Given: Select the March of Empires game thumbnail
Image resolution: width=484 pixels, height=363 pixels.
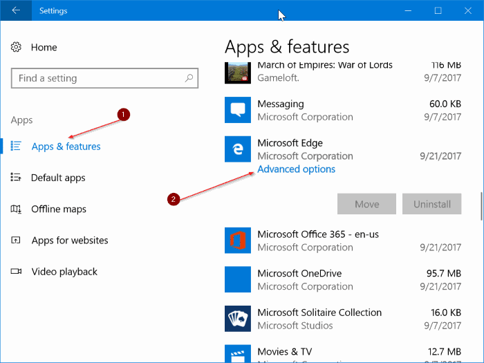Looking at the screenshot, I should point(238,73).
